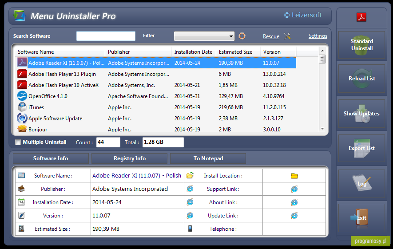The image size is (393, 249).
Task: Click the package icon next to Publisher
Action: click(21, 189)
